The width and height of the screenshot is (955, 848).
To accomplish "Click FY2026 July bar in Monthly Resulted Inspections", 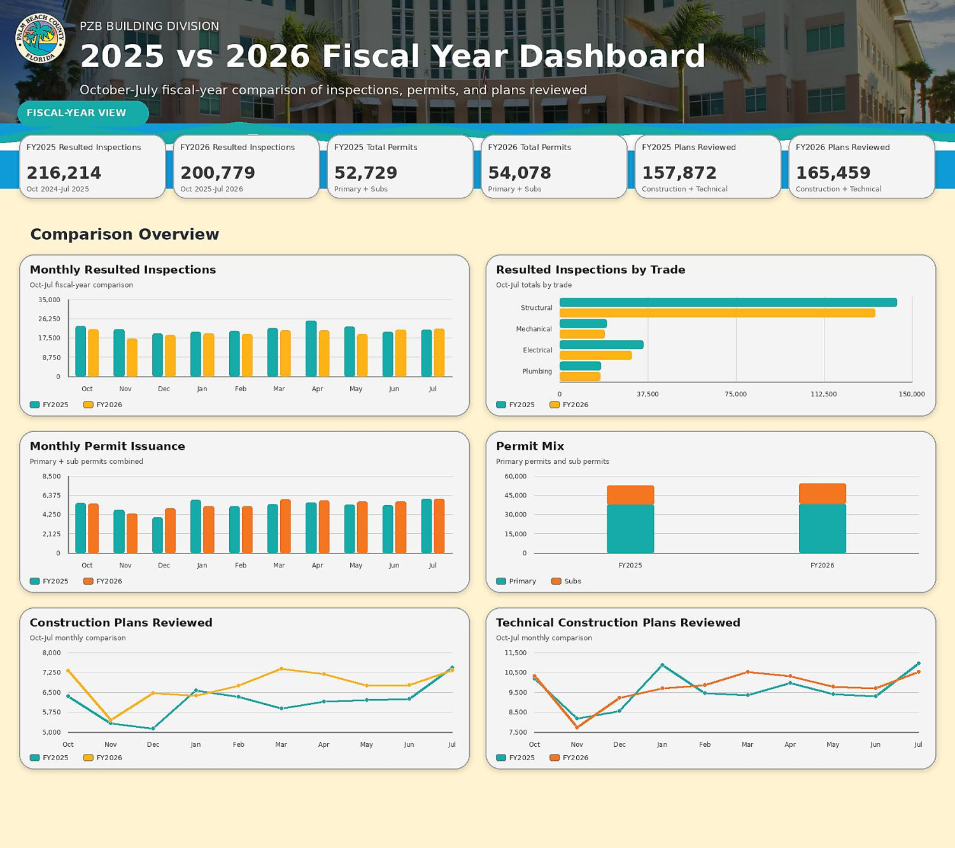I will click(x=439, y=352).
